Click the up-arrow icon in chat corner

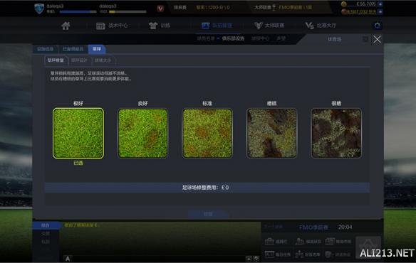coord(249,259)
